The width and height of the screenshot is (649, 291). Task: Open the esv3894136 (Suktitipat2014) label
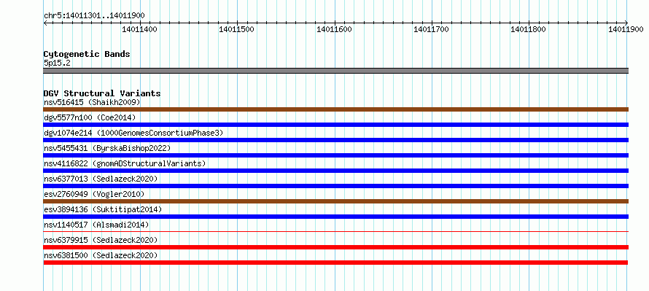[x=103, y=209]
